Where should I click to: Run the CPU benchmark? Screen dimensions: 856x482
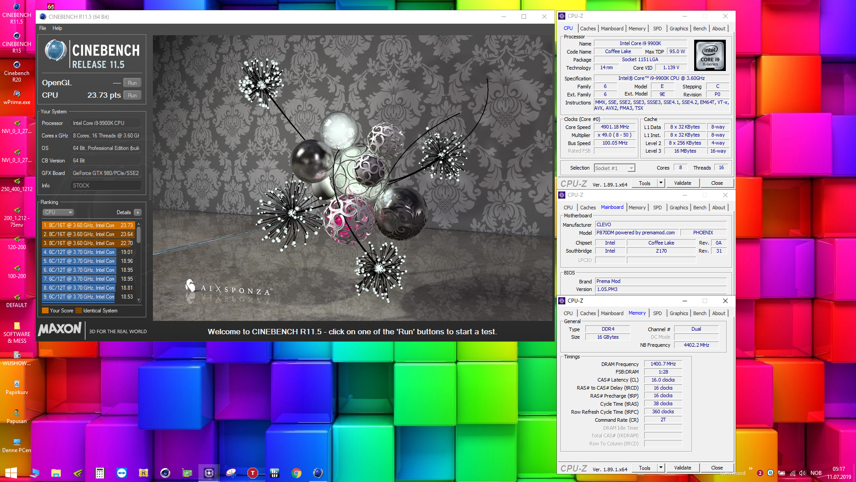[132, 96]
